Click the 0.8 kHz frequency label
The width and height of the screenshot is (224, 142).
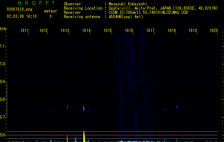(x=2, y=99)
